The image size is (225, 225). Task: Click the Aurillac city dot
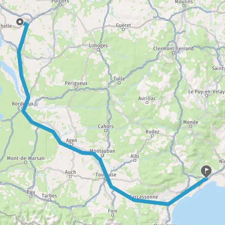[x=147, y=102]
